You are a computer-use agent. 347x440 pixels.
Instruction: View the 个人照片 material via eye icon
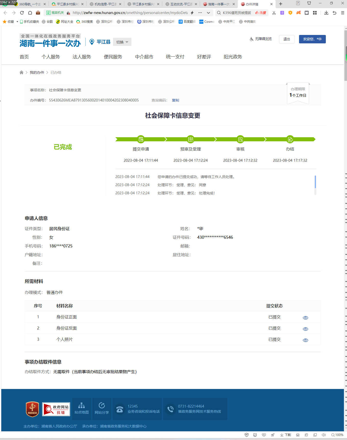(x=305, y=340)
